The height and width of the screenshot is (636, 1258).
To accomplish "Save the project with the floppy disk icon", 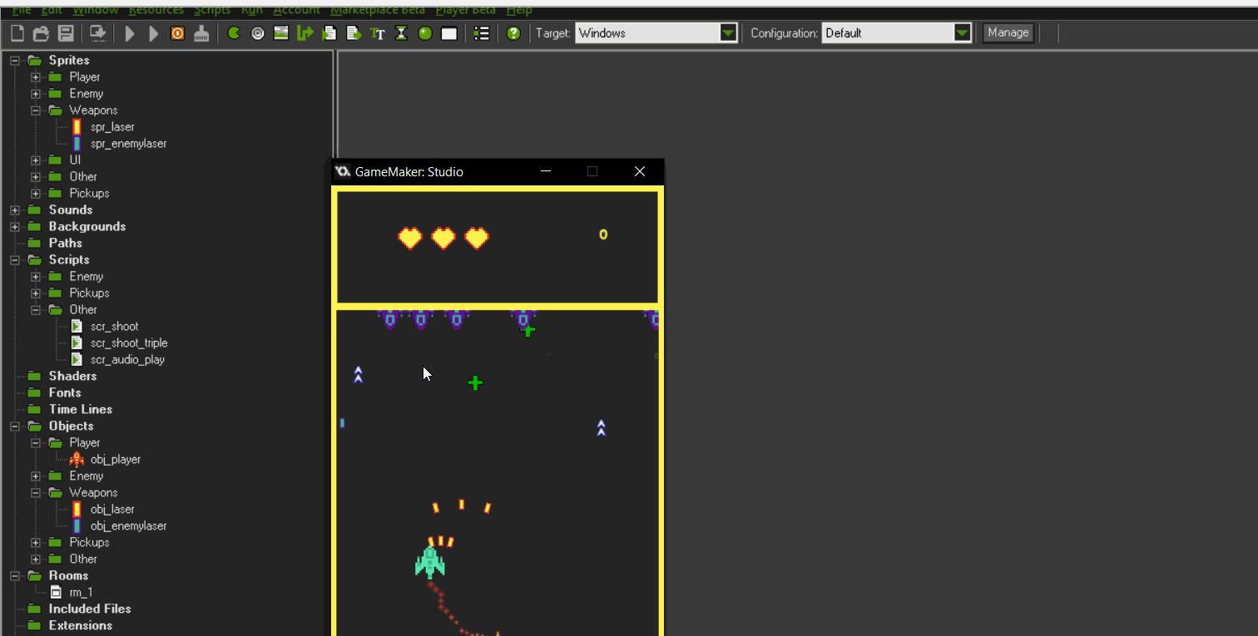I will 65,33.
